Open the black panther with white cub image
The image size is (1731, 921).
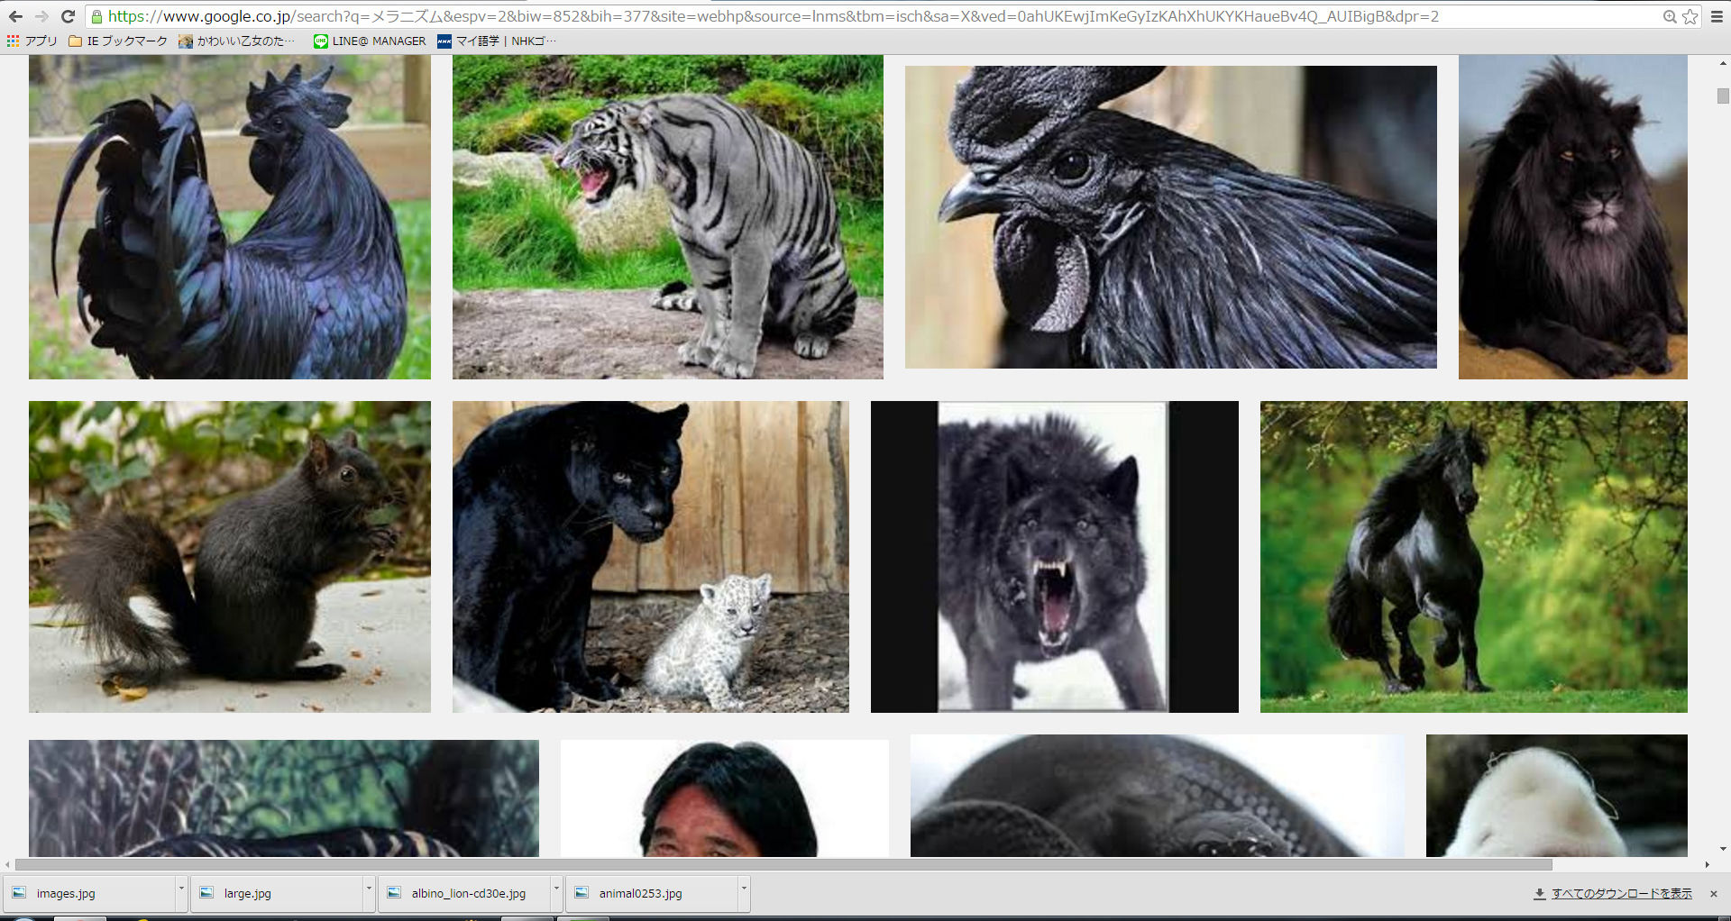[x=651, y=557]
